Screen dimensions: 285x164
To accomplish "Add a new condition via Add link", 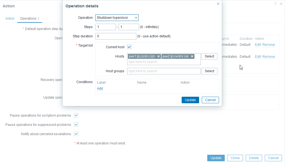I will point(100,89).
